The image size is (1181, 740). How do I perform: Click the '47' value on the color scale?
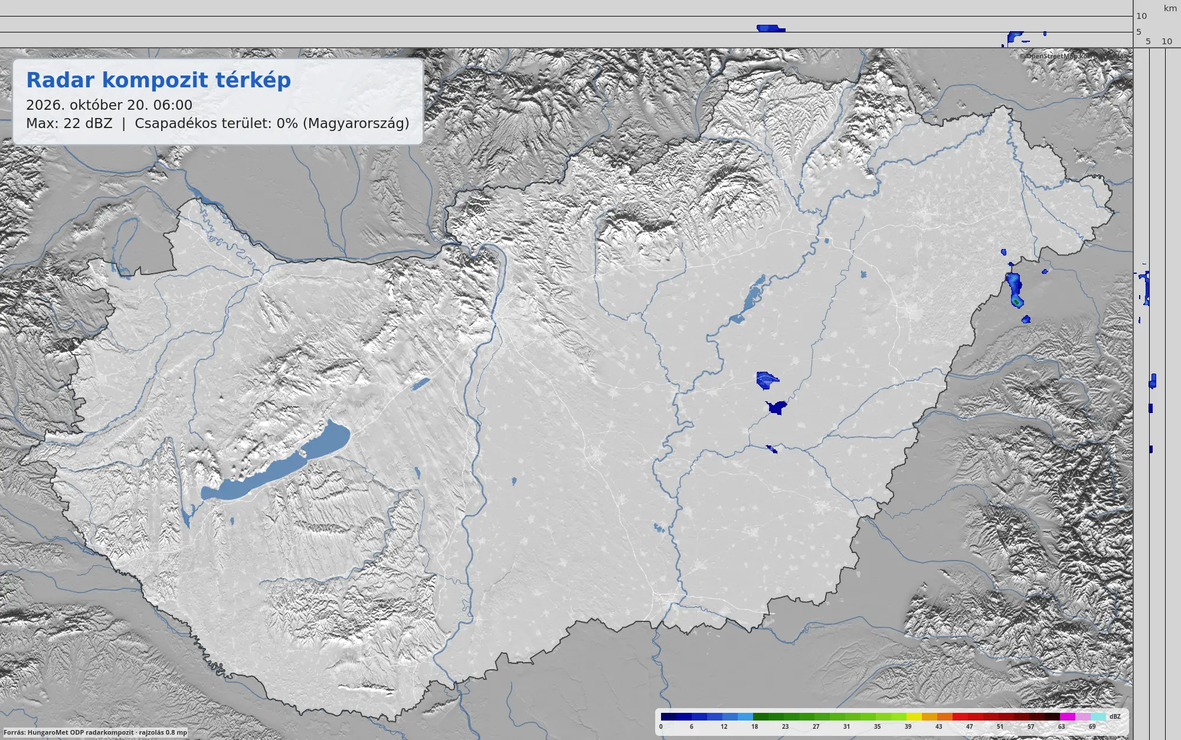(969, 727)
